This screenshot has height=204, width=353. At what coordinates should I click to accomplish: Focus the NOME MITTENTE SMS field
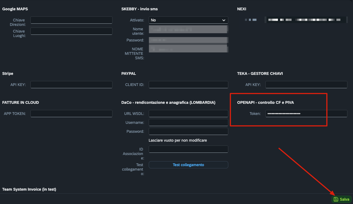point(188,49)
